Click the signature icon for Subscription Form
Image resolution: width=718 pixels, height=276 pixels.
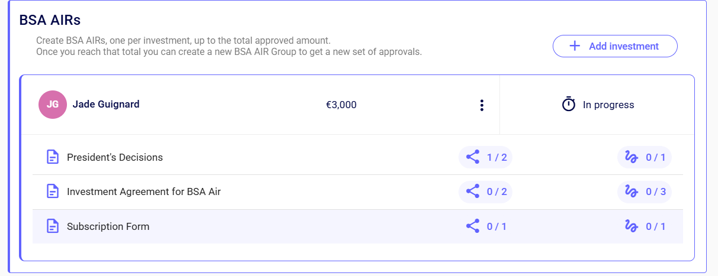coord(632,226)
